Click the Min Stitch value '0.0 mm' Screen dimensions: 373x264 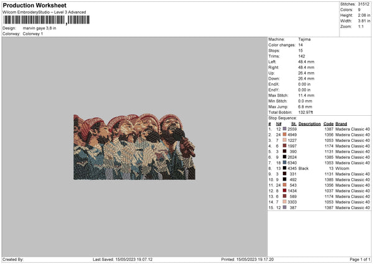point(305,101)
